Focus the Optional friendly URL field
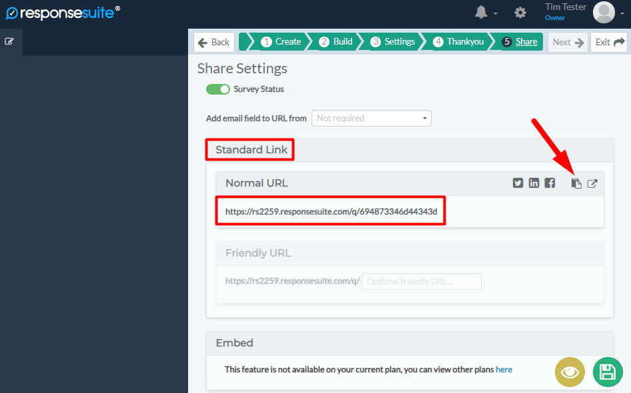631x393 pixels. pyautogui.click(x=422, y=281)
